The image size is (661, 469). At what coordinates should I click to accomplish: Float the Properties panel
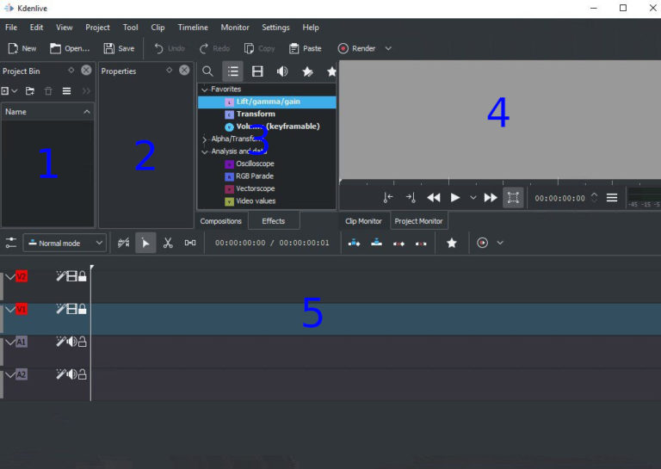click(x=169, y=70)
